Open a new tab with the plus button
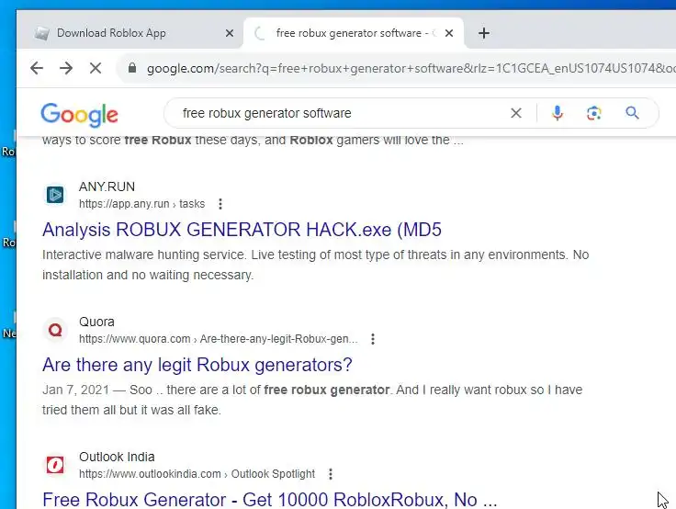 [x=484, y=33]
